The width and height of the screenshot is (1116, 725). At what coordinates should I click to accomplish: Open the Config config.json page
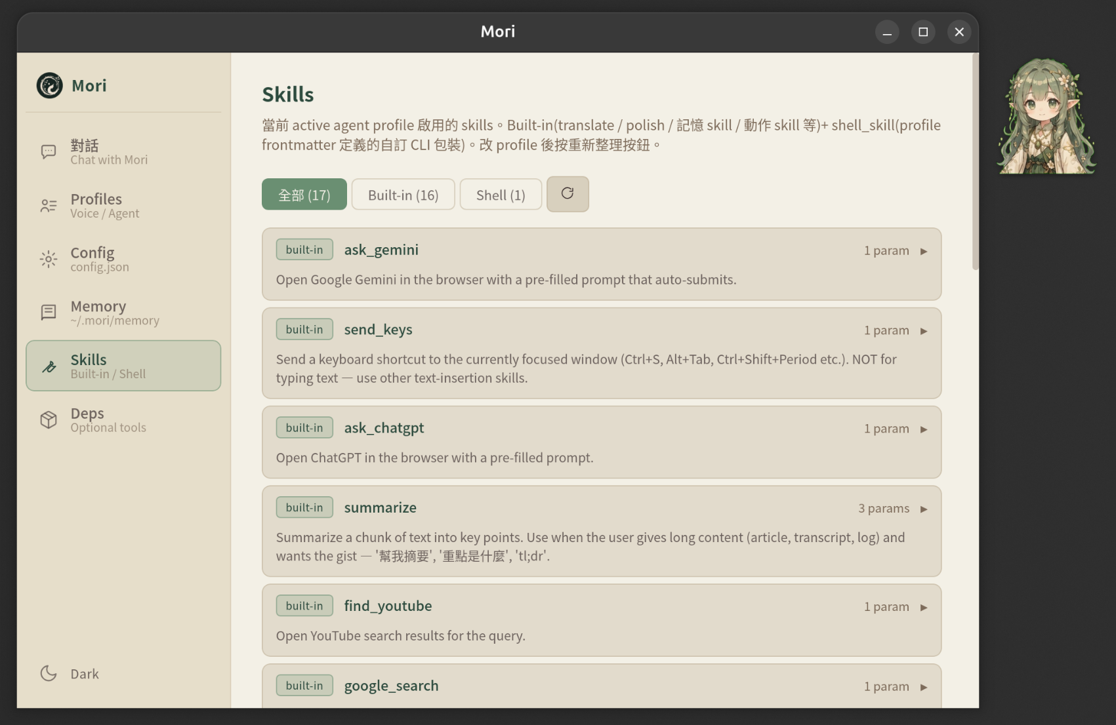pos(123,260)
